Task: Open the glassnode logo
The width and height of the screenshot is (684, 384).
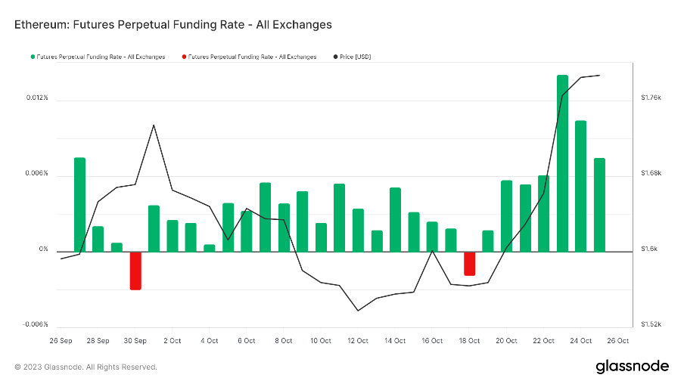Action: click(632, 367)
